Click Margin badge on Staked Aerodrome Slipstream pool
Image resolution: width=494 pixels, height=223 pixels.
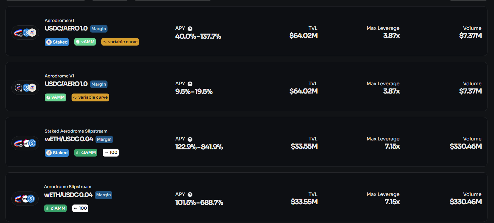104,139
